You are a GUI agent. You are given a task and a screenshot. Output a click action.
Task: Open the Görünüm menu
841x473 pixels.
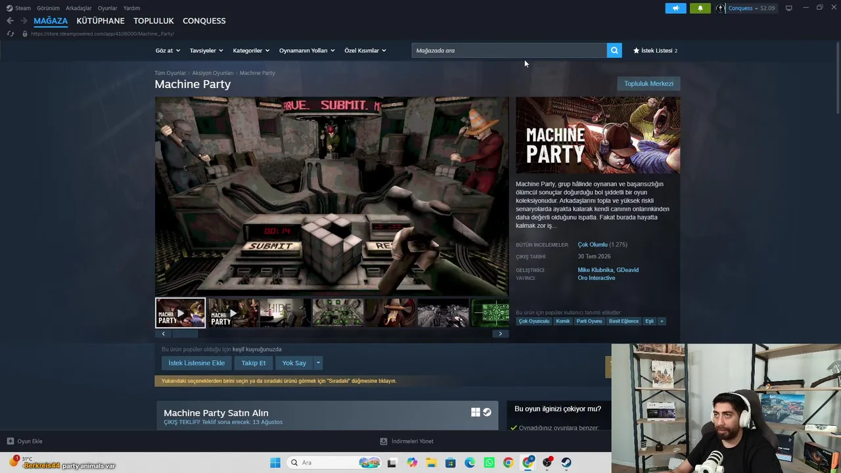(x=48, y=8)
